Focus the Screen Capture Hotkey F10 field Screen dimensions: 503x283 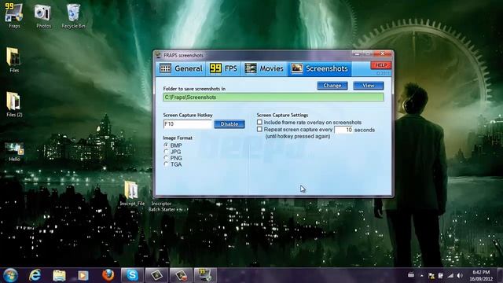click(188, 124)
